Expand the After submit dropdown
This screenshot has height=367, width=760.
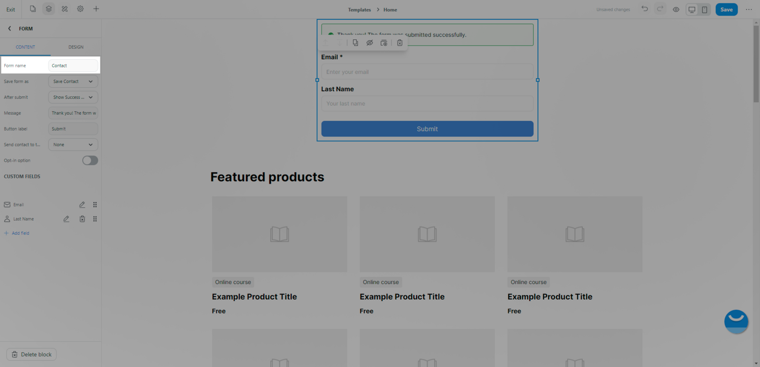[x=73, y=97]
